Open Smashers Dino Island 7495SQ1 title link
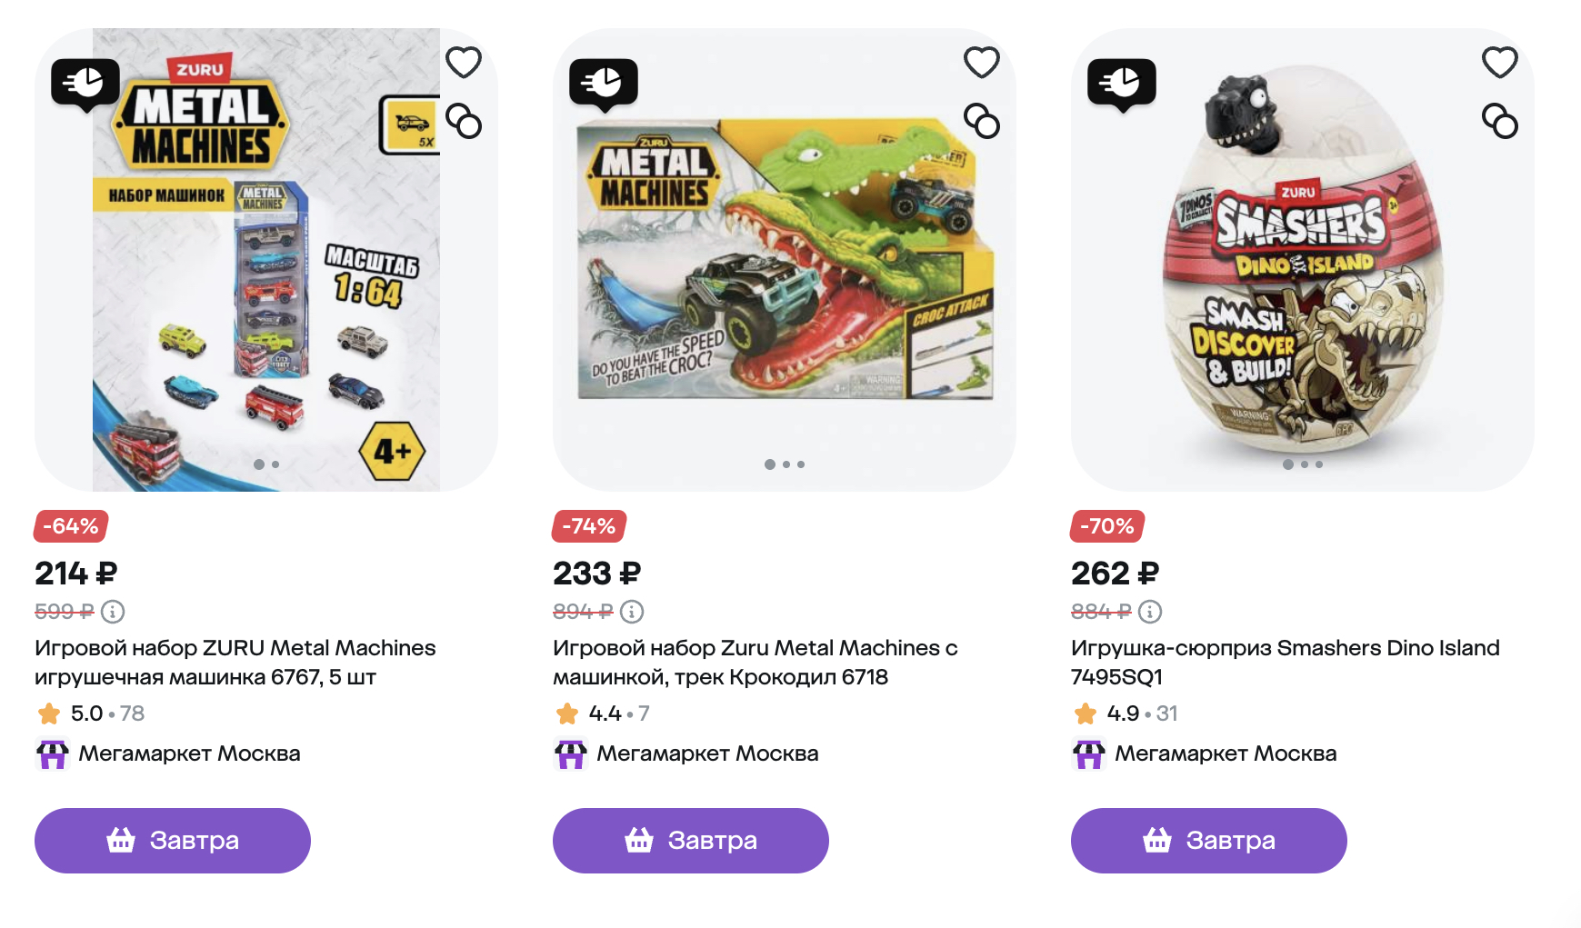The width and height of the screenshot is (1581, 928). point(1285,662)
